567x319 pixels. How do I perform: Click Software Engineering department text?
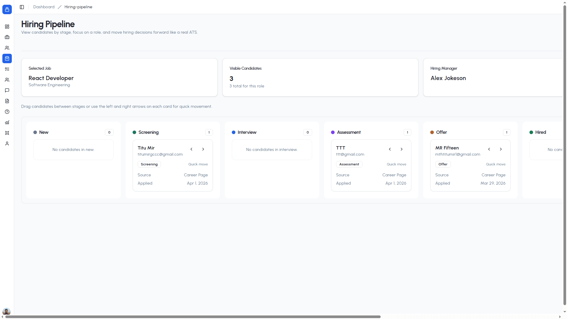click(x=49, y=85)
